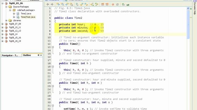Close the Outline panel

click(x=41, y=55)
